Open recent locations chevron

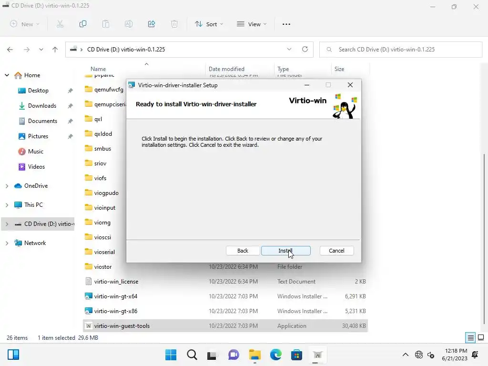tap(41, 50)
